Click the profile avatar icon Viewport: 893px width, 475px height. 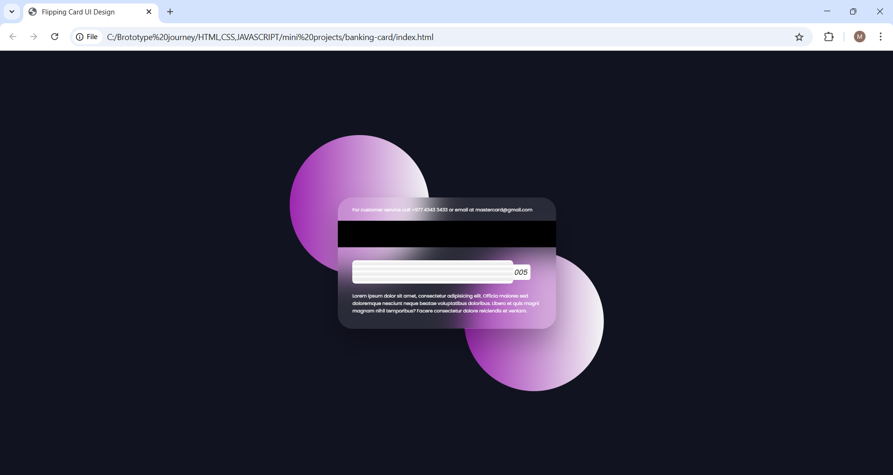pyautogui.click(x=859, y=37)
